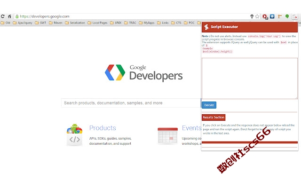
Task: Open the Old bookmarks folder
Action: 5,23
